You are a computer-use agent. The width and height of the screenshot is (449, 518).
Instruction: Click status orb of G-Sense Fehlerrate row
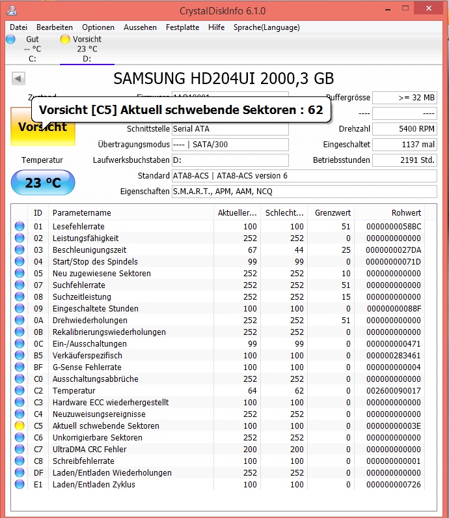pyautogui.click(x=20, y=367)
